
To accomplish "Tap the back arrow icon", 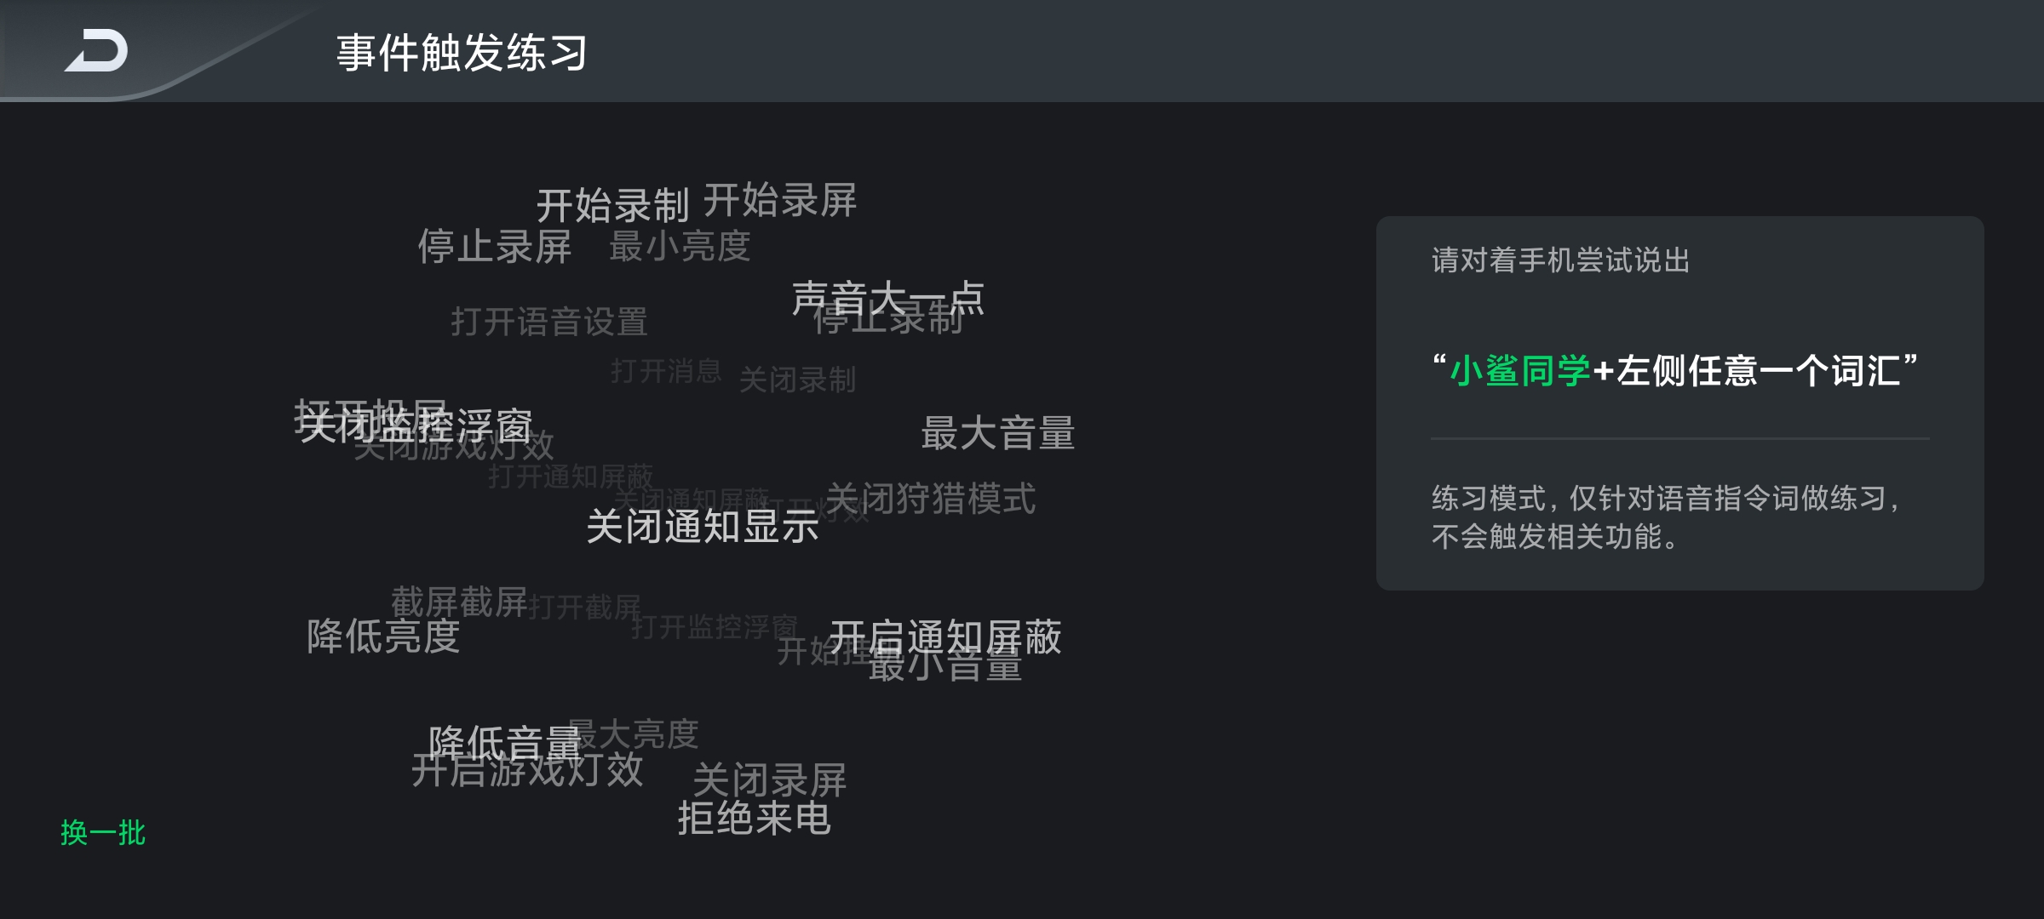I will coord(96,51).
